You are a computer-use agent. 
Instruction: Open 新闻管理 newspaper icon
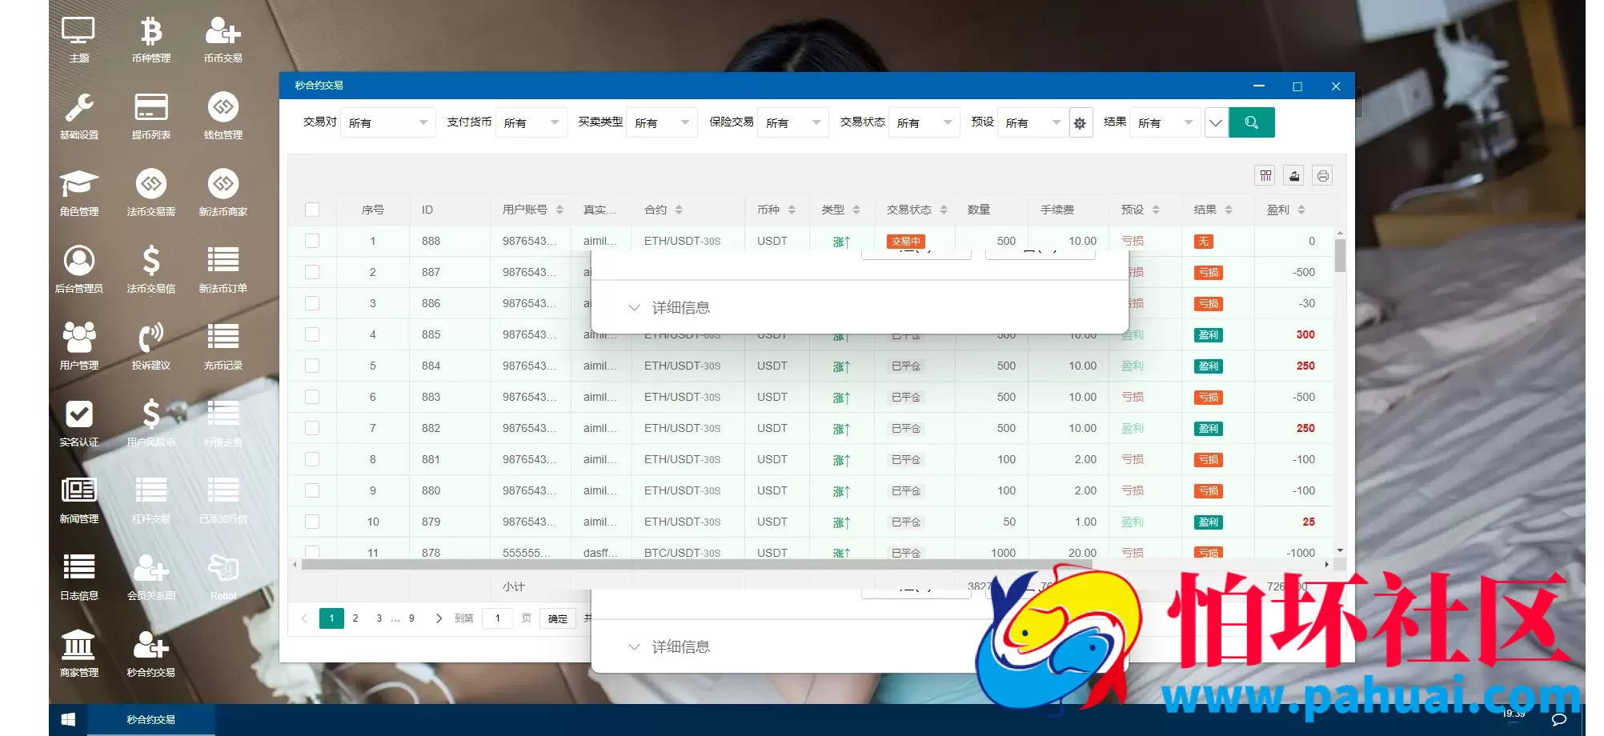pyautogui.click(x=78, y=501)
